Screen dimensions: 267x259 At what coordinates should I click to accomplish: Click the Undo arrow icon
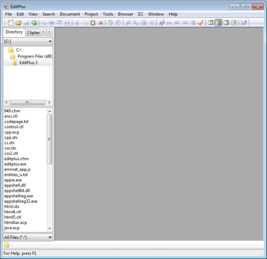110,23
